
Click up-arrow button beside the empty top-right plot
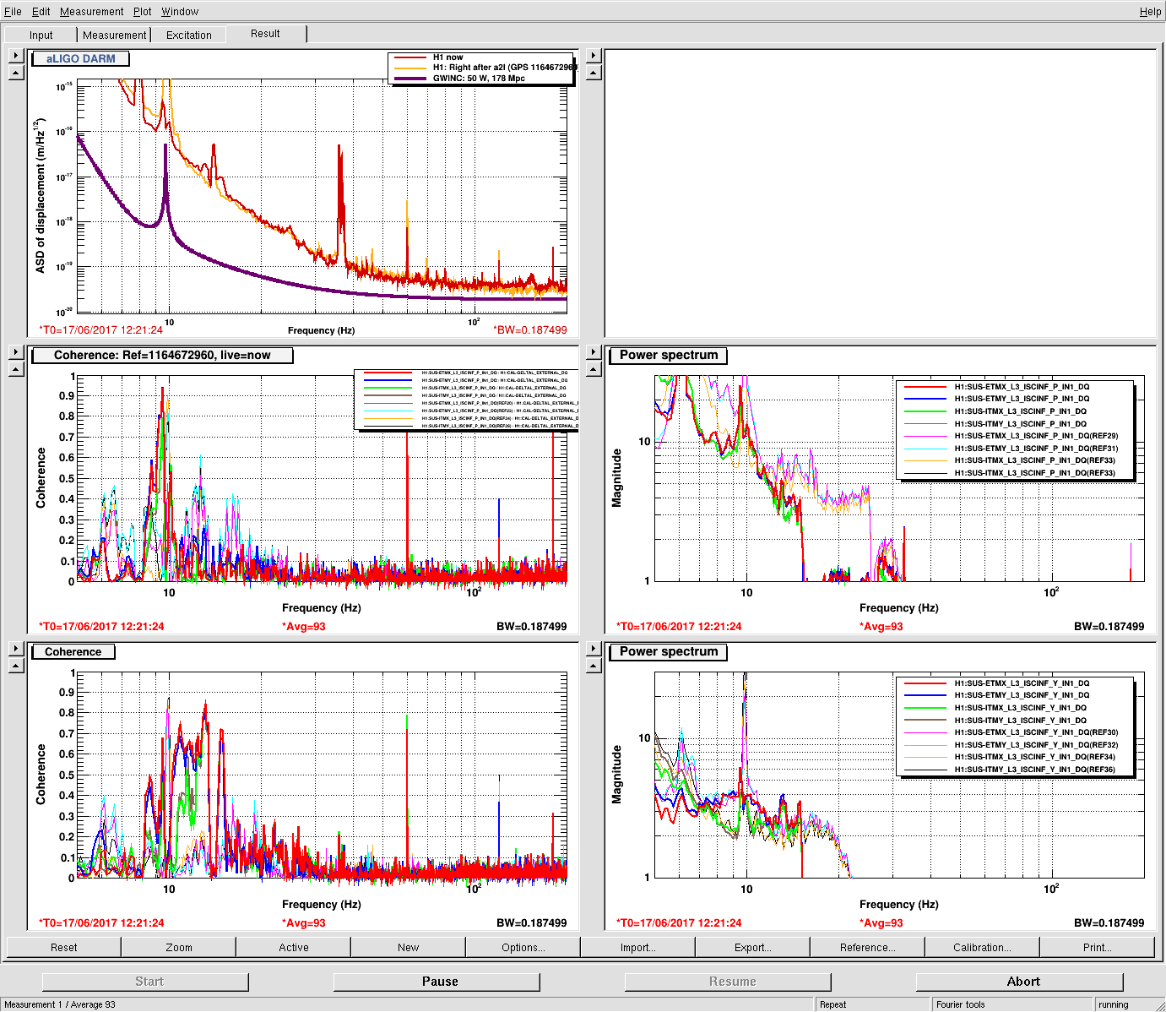click(594, 73)
